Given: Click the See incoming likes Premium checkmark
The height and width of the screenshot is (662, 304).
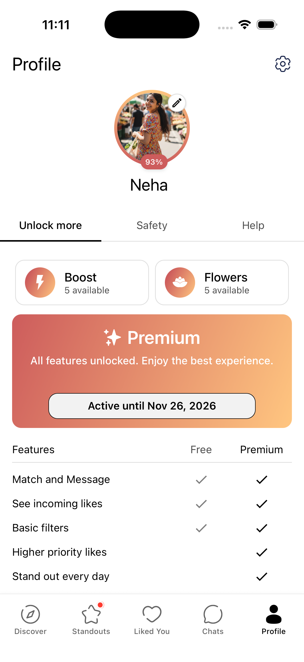Looking at the screenshot, I should [261, 503].
